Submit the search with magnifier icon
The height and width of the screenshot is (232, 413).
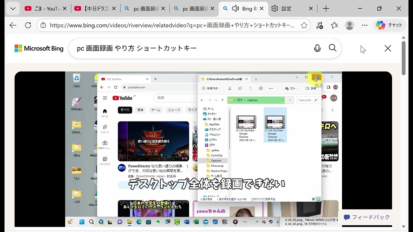point(333,48)
